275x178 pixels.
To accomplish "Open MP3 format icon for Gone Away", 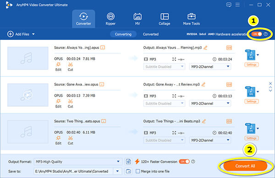I will [x=250, y=92].
